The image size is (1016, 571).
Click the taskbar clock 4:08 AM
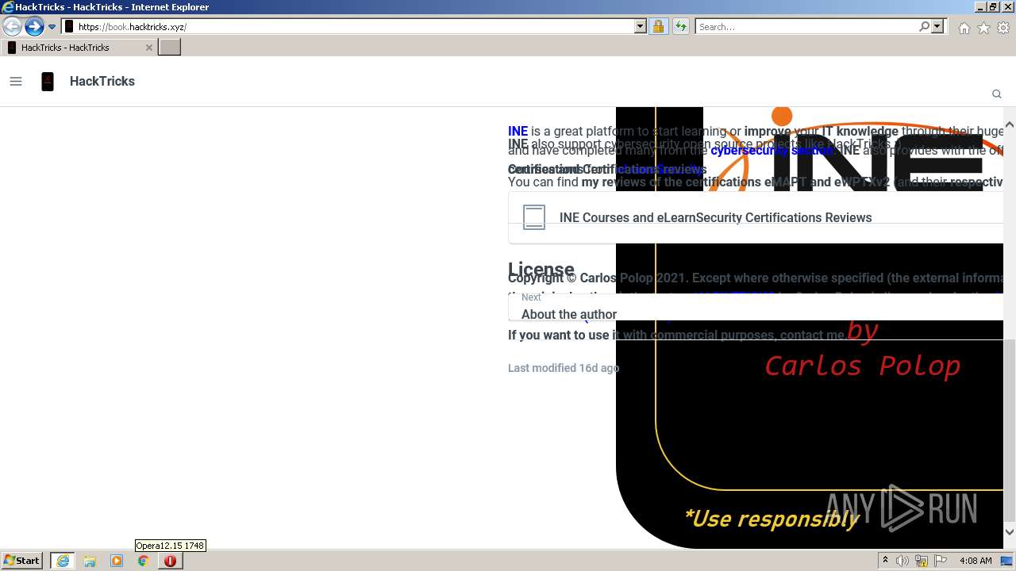tap(976, 561)
